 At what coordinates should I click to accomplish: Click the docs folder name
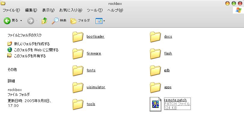tap(168, 36)
